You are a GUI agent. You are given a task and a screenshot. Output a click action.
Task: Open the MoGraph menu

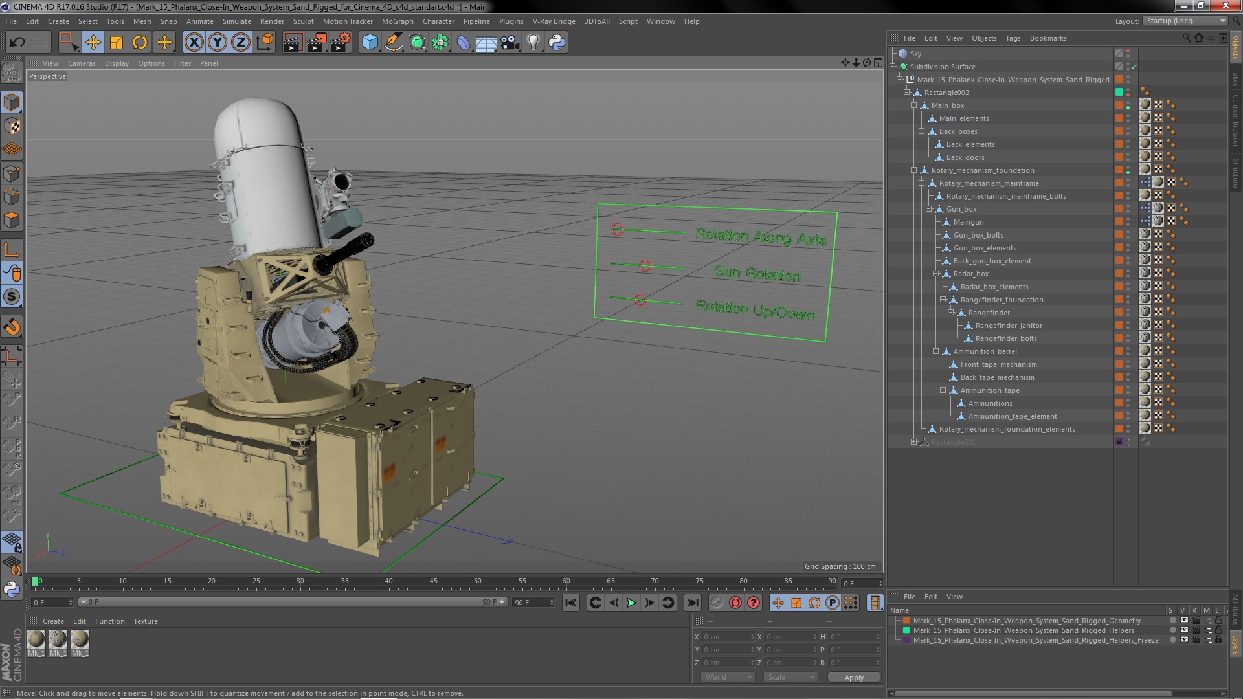point(398,21)
